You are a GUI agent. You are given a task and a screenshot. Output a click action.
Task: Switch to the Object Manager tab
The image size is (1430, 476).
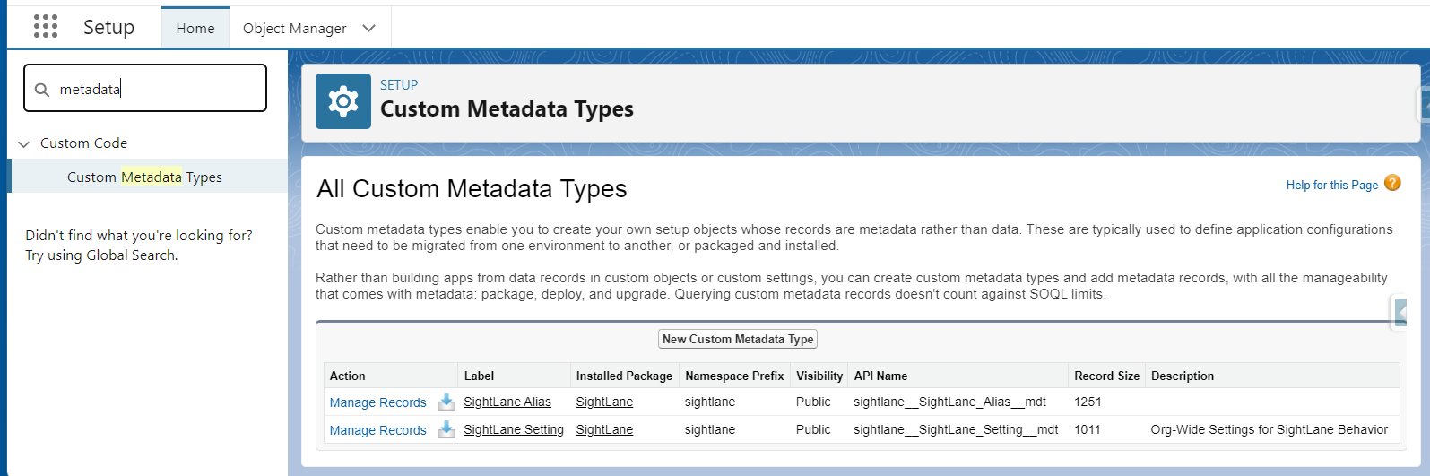295,28
